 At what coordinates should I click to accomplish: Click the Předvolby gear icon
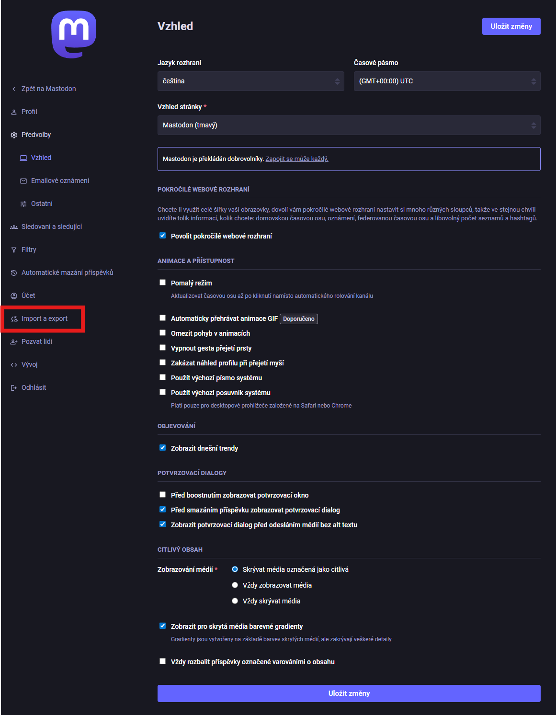[x=14, y=135]
